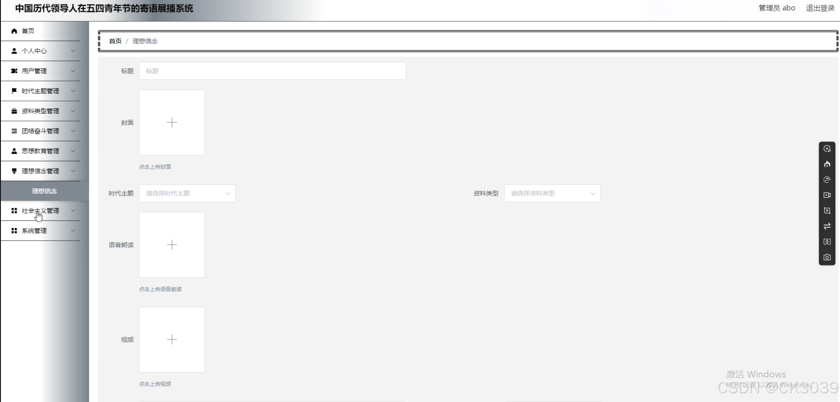Click the disc convert icon at toolbar top
Image resolution: width=840 pixels, height=402 pixels.
pyautogui.click(x=827, y=149)
